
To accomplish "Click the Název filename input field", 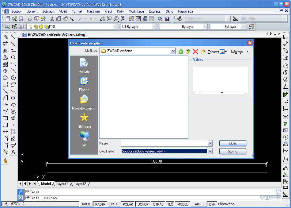I will (164, 143).
